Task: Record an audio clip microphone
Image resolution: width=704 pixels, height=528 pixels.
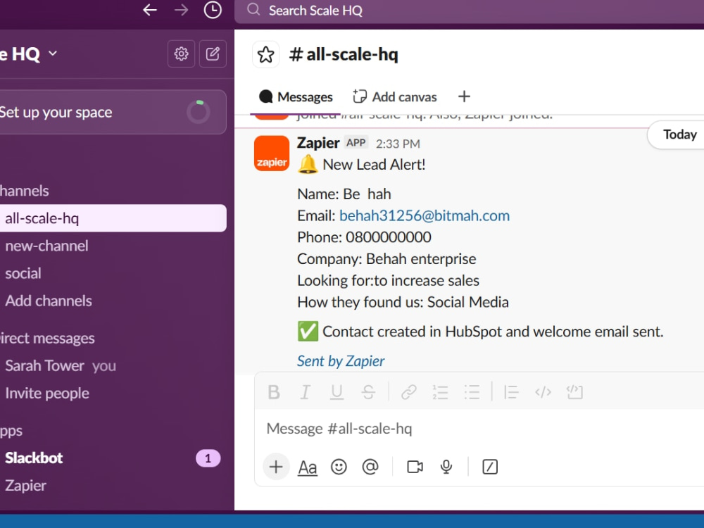Action: [x=446, y=467]
